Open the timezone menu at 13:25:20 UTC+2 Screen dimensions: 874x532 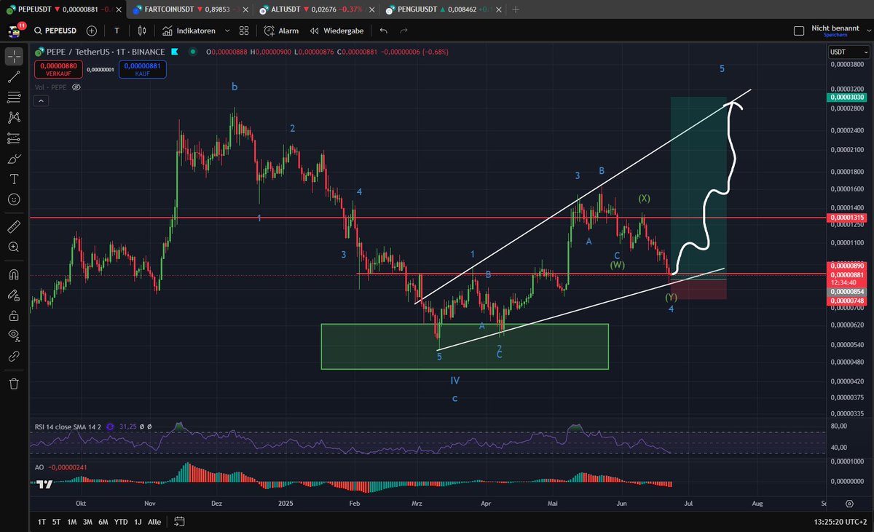[840, 522]
